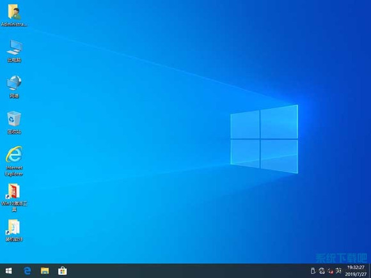Open Microsoft Store from the taskbar

coord(62,271)
